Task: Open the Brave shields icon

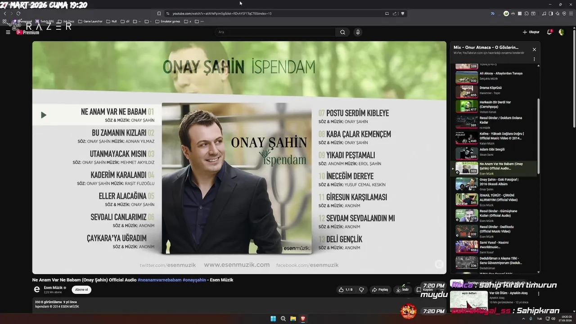Action: 403,13
